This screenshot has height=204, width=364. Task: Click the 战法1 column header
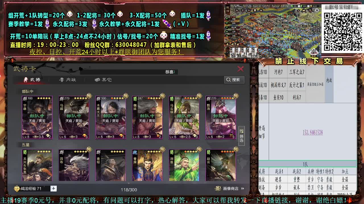tap(279, 171)
